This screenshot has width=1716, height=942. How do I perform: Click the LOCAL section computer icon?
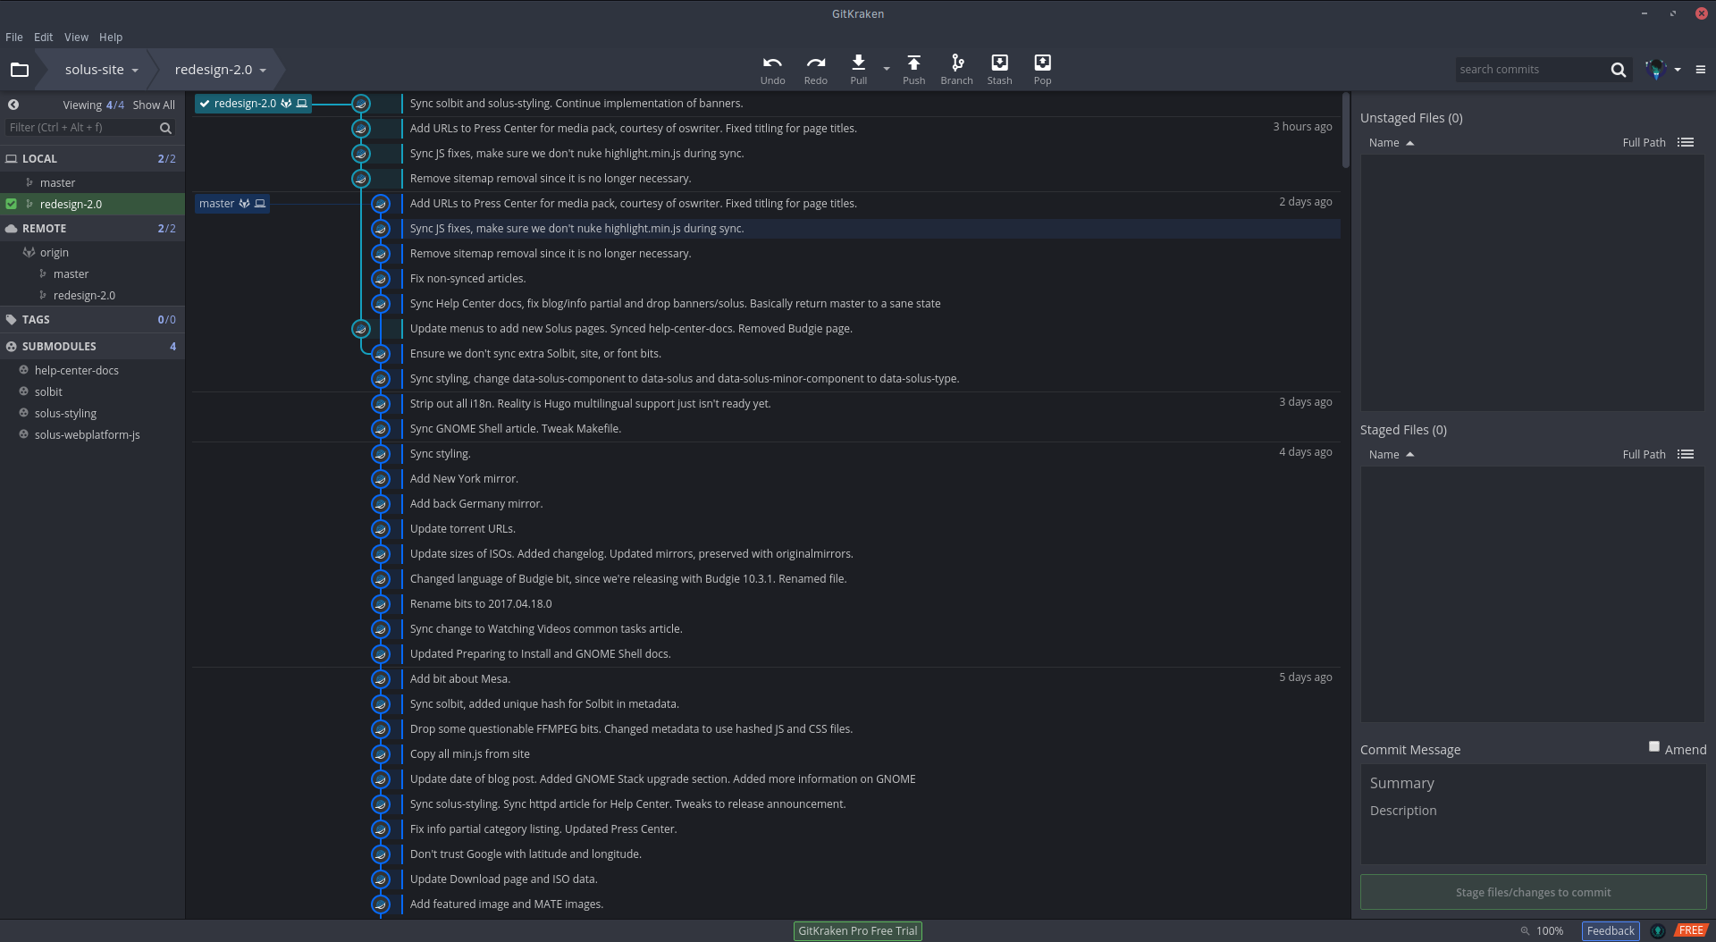[x=12, y=158]
